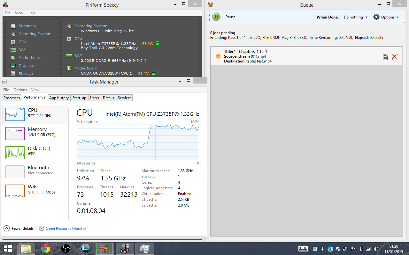Select the CPU performance graph thumbnail

[15, 114]
